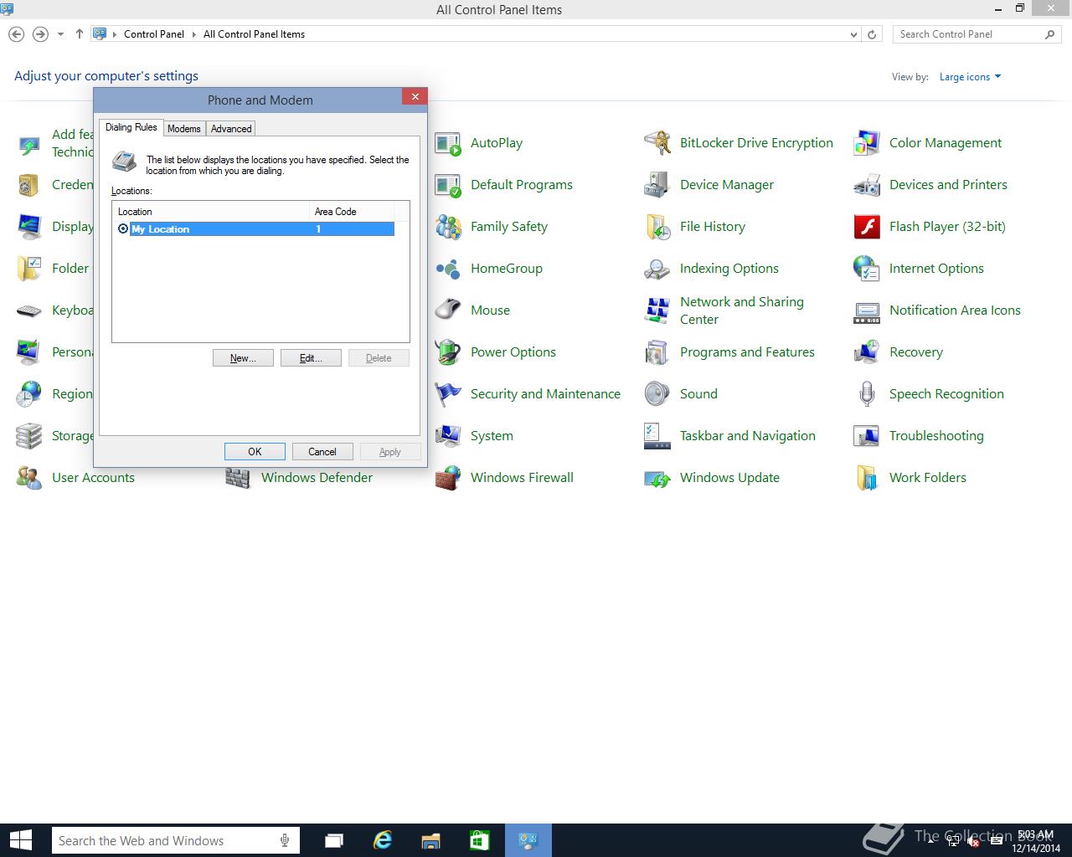
Task: Click the taskbar search microphone icon
Action: pyautogui.click(x=285, y=840)
